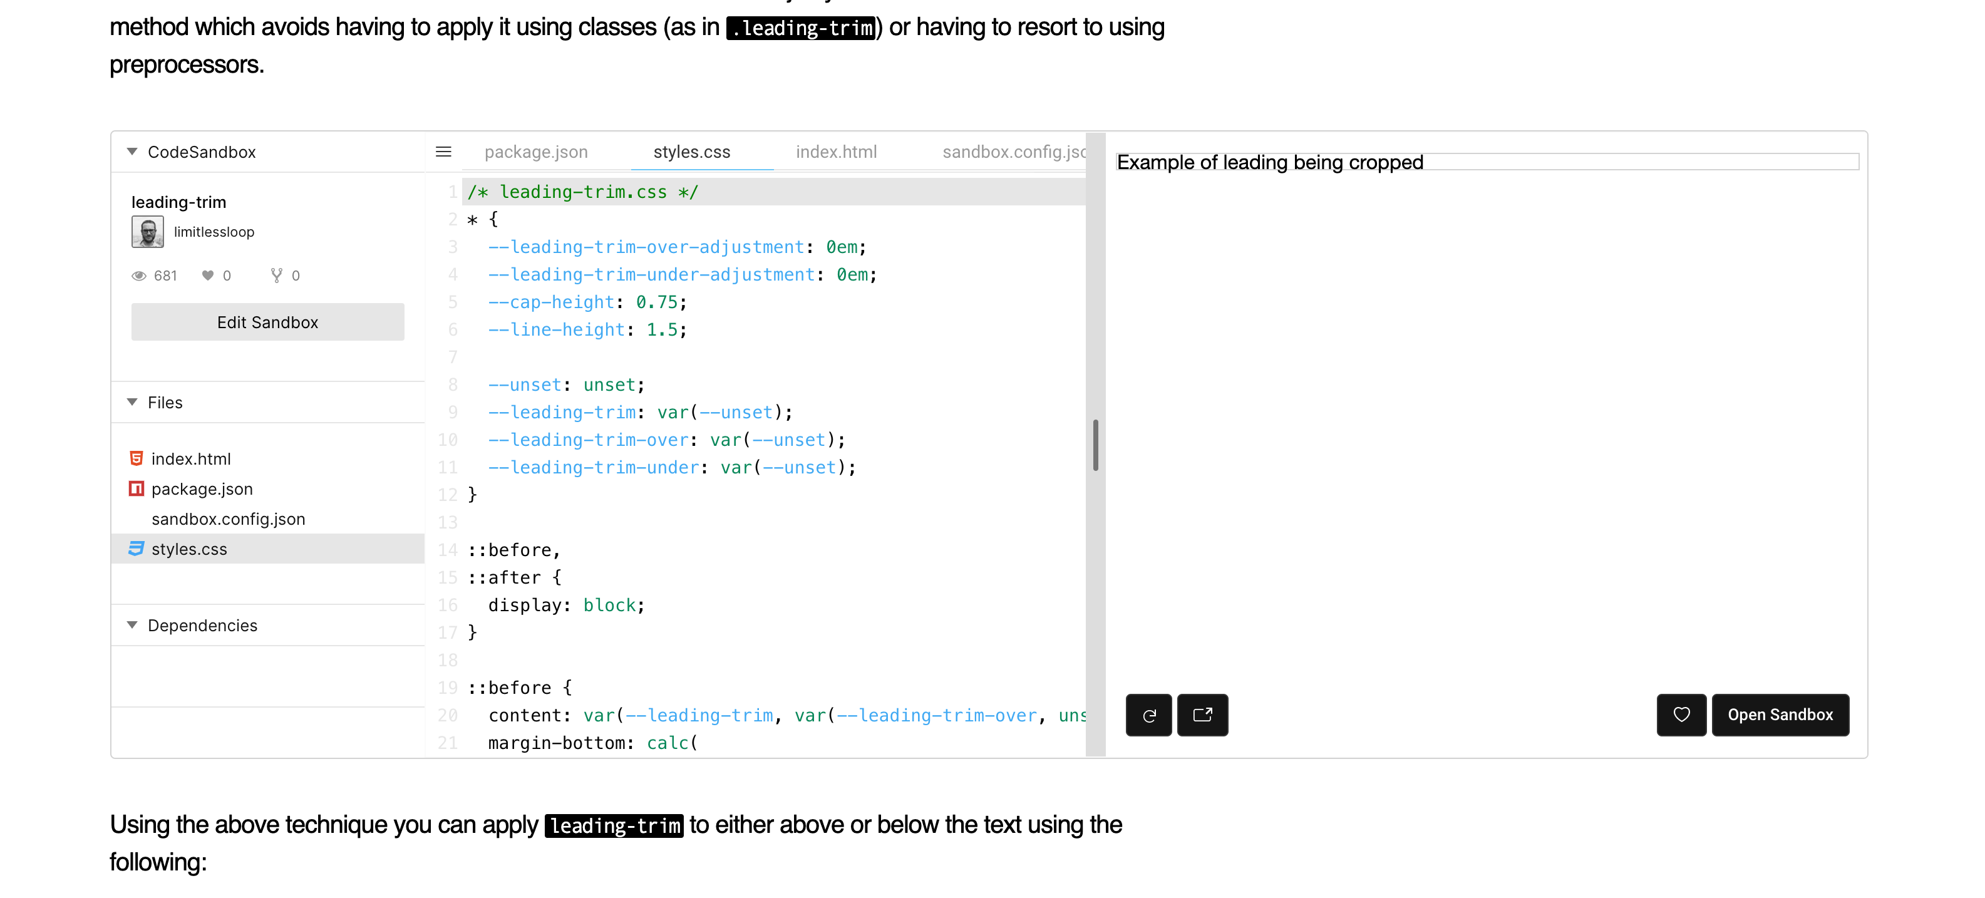Toggle the sidebar hamburger menu icon
The height and width of the screenshot is (898, 1985).
[x=444, y=152]
